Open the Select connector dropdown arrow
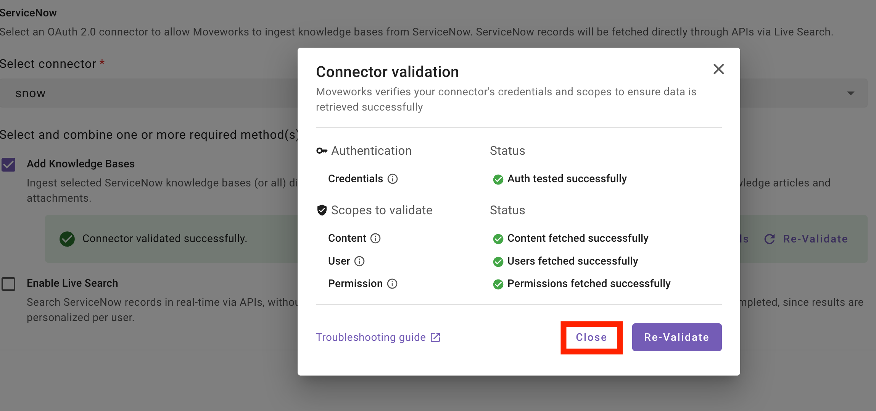 click(850, 93)
